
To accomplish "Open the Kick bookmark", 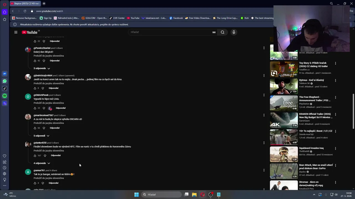I will [244, 18].
